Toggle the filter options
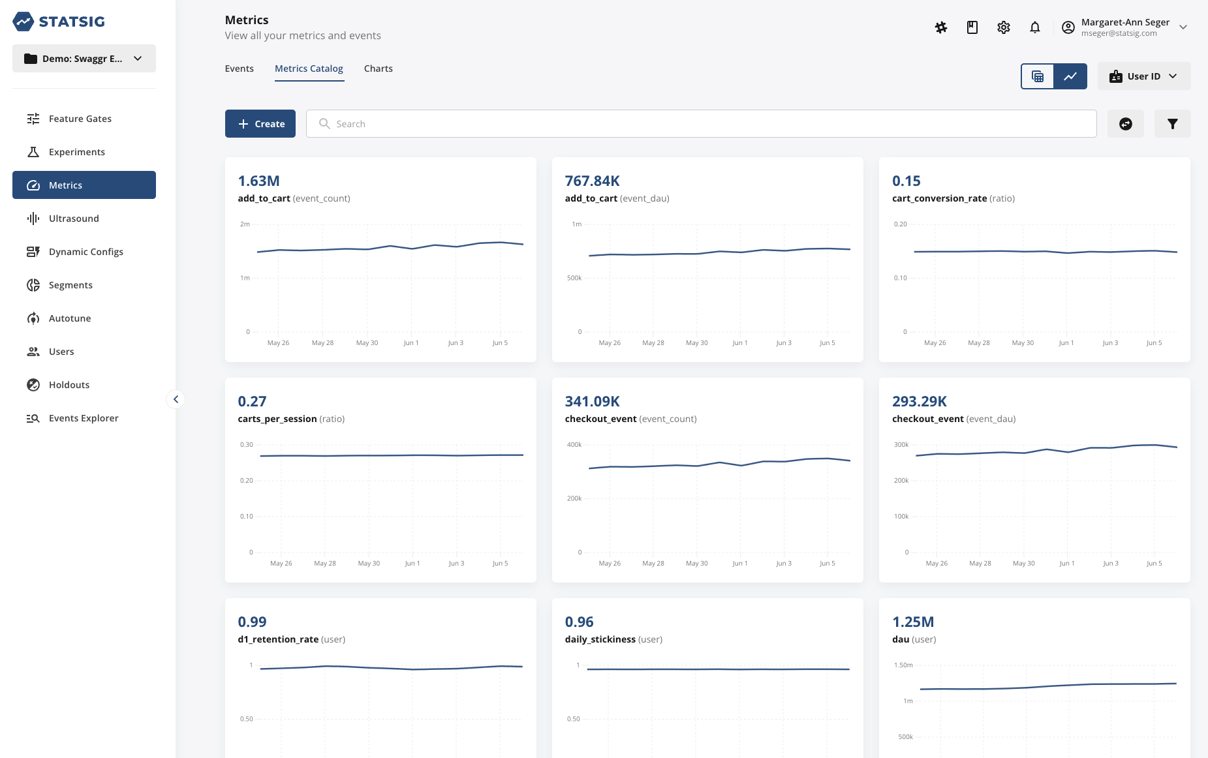Image resolution: width=1208 pixels, height=758 pixels. tap(1172, 123)
